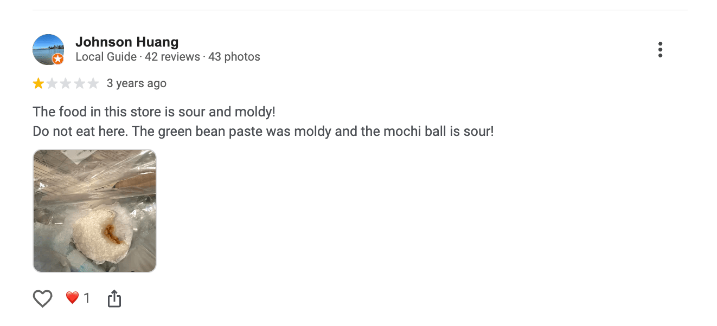Viewport: 717px width, 326px height.
Task: Enlarge the moldy mochi photo thumbnail
Action: pos(94,211)
